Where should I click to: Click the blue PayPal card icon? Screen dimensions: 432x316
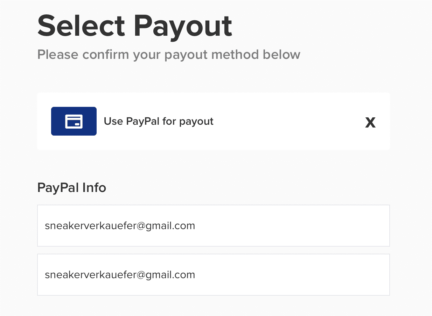click(74, 121)
